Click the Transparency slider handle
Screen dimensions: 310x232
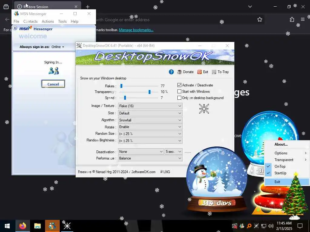(x=150, y=92)
